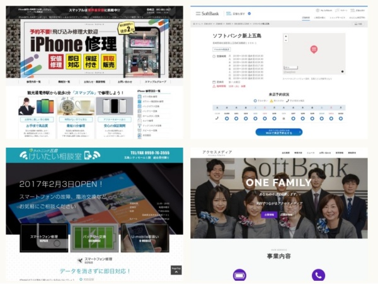
Task: Click the '来店予約状況' heading
Action: pos(279,95)
